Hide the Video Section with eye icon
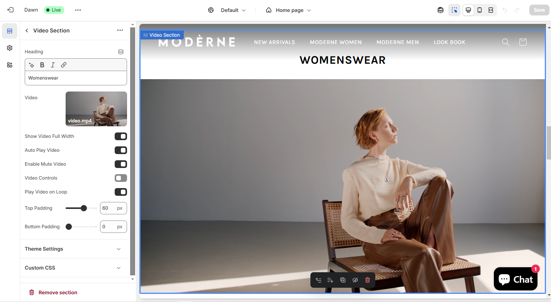This screenshot has width=551, height=302. [x=355, y=280]
